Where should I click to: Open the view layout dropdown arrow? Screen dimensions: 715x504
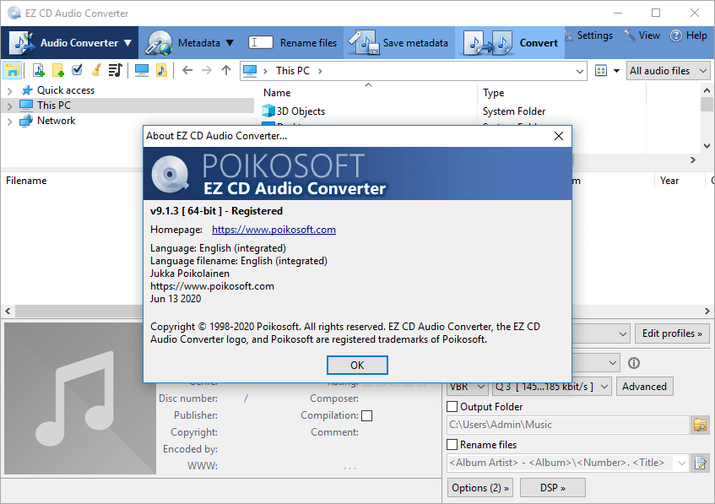(616, 71)
